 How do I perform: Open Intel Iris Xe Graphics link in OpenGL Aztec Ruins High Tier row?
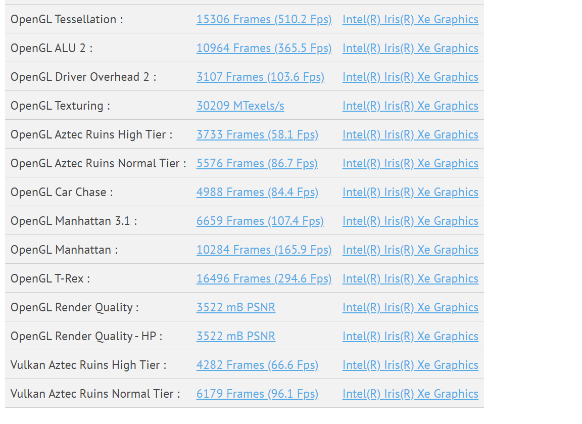pos(410,134)
